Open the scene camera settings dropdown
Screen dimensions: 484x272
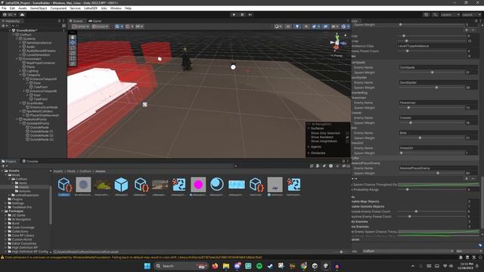pyautogui.click(x=334, y=26)
